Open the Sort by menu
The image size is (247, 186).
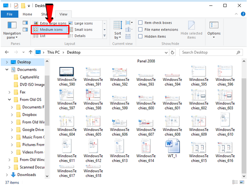(x=118, y=30)
